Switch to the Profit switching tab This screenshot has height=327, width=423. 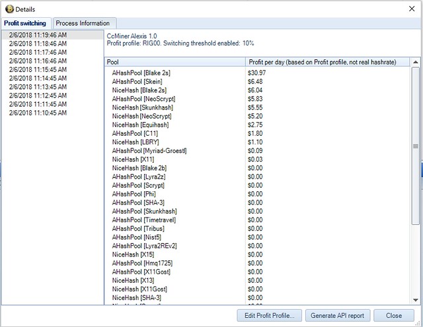[25, 24]
